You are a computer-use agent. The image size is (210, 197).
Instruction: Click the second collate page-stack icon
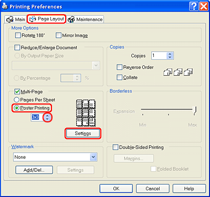[178, 72]
